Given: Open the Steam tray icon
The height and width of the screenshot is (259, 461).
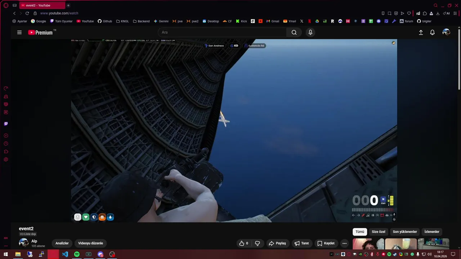Looking at the screenshot, I should 395,254.
